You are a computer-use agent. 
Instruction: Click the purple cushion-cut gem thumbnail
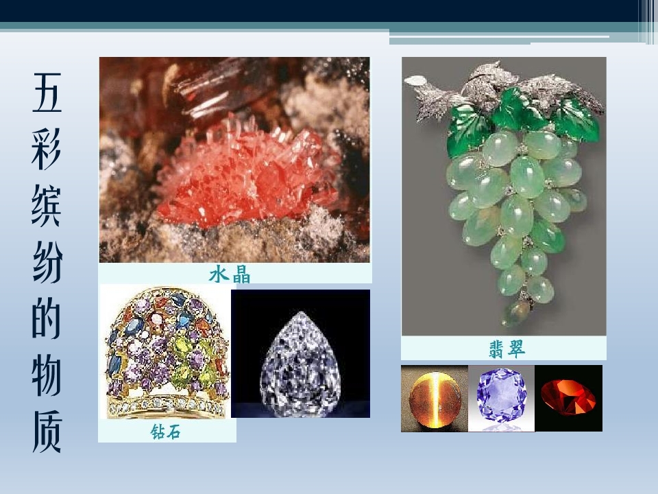[x=501, y=399]
